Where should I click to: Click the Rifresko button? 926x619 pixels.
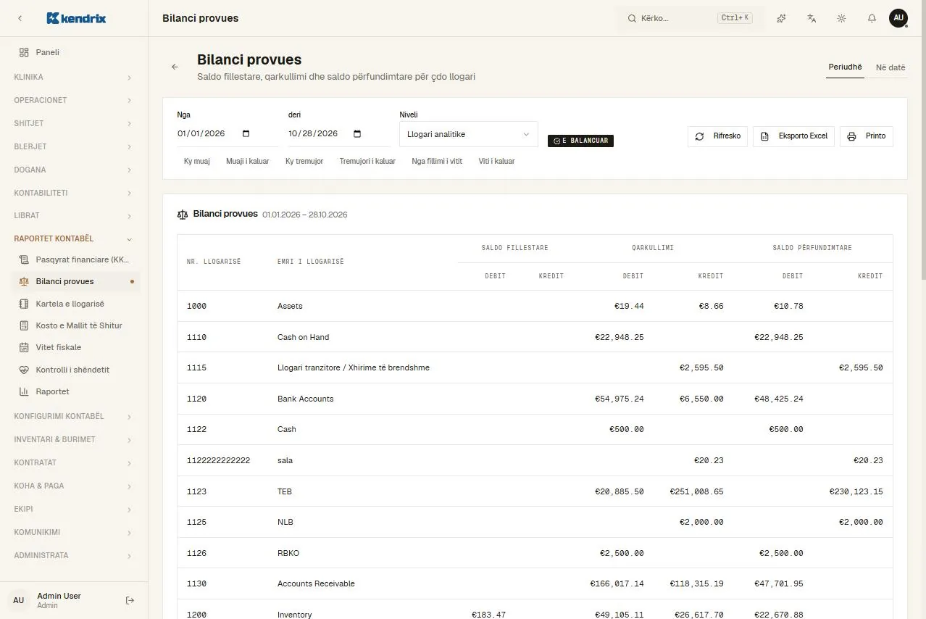point(717,136)
